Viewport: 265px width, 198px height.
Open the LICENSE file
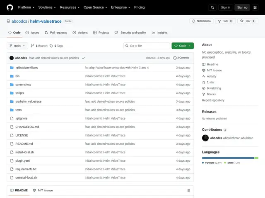[x=22, y=135]
